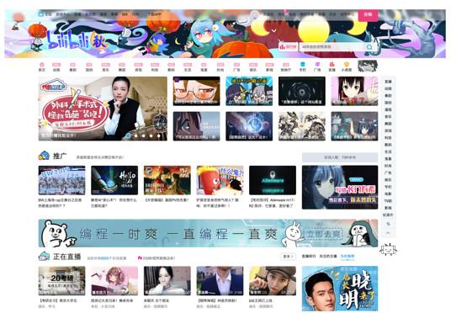Open the BW 2019 promoted video thumbnail
The height and width of the screenshot is (313, 451).
click(x=61, y=180)
